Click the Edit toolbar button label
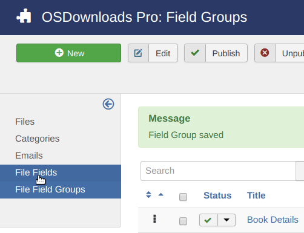The height and width of the screenshot is (233, 304). click(163, 53)
